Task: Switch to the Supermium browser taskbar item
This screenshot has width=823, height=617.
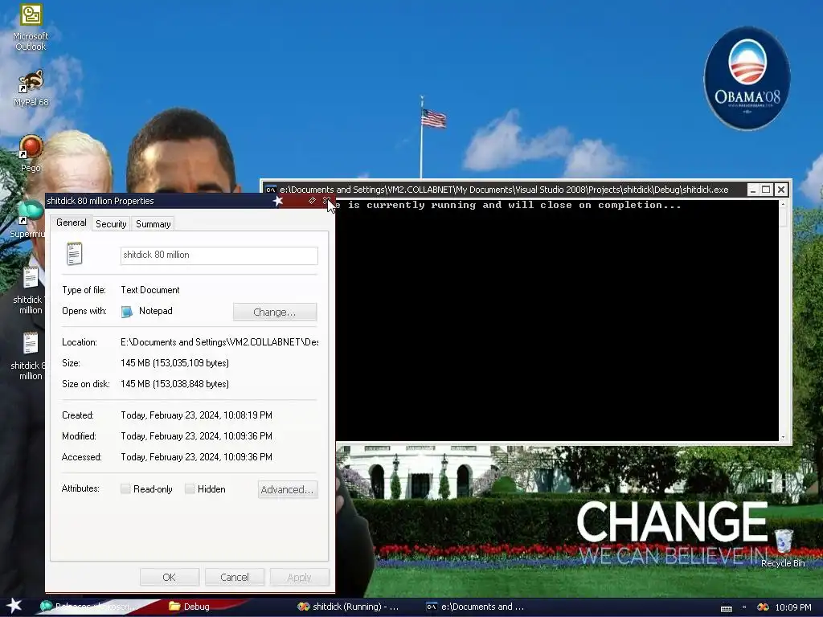Action: click(89, 607)
